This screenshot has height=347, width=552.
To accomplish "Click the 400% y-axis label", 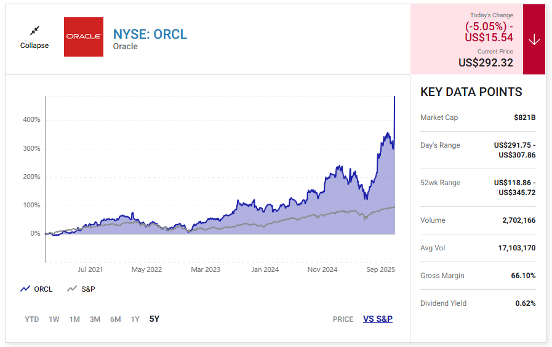I will pyautogui.click(x=31, y=119).
